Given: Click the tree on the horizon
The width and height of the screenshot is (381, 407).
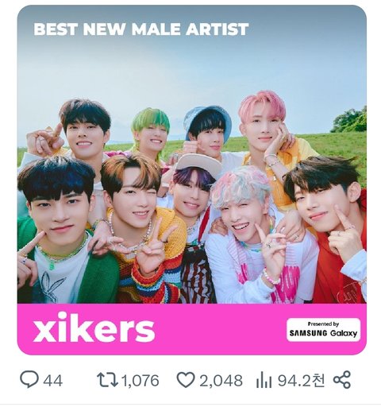Looking at the screenshot, I should (x=351, y=121).
